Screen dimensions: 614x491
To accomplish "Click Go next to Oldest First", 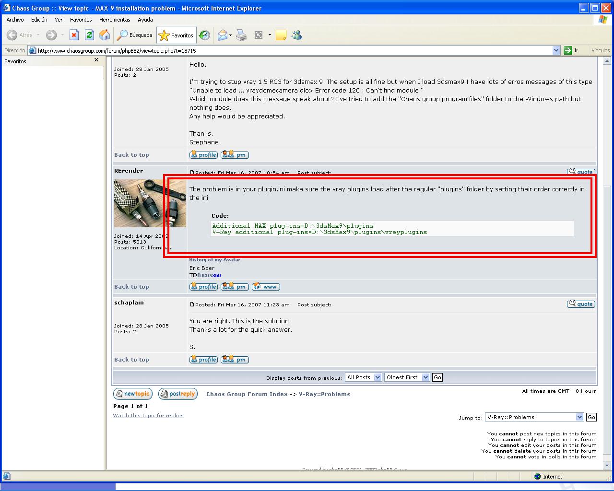I will tap(437, 377).
